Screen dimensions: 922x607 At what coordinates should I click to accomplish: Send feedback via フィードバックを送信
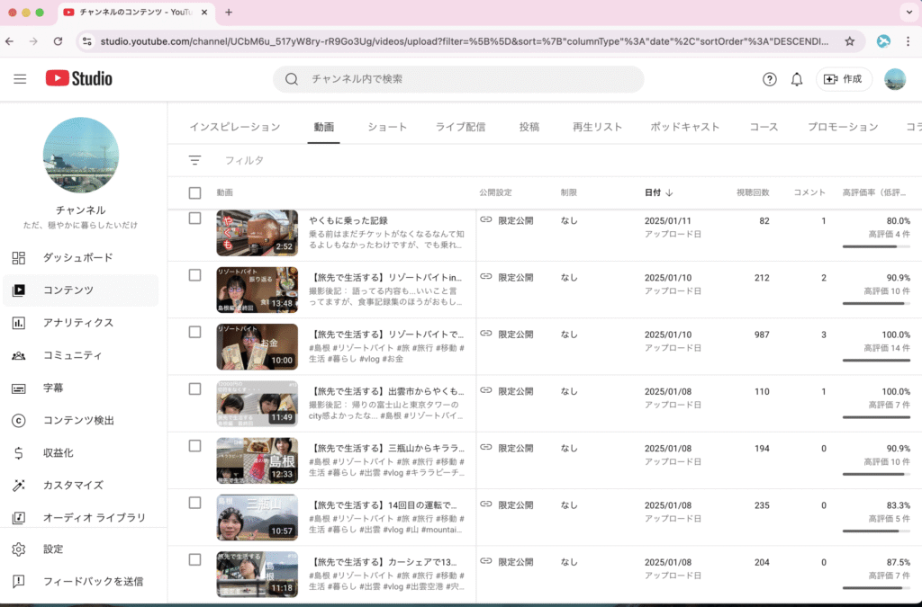[x=93, y=581]
